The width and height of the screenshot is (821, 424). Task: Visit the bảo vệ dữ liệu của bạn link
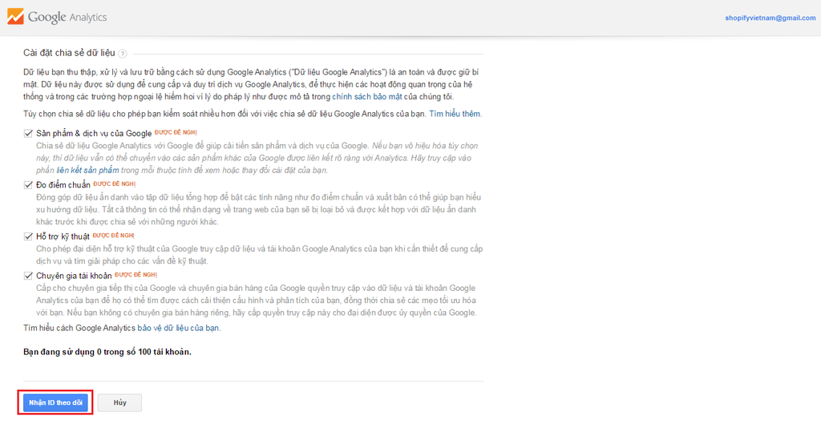pyautogui.click(x=178, y=328)
